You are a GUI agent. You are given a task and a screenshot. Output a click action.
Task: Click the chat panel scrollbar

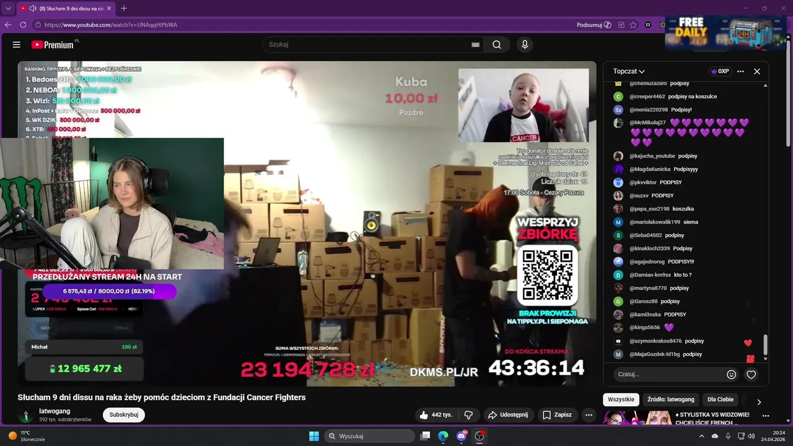[x=766, y=344]
